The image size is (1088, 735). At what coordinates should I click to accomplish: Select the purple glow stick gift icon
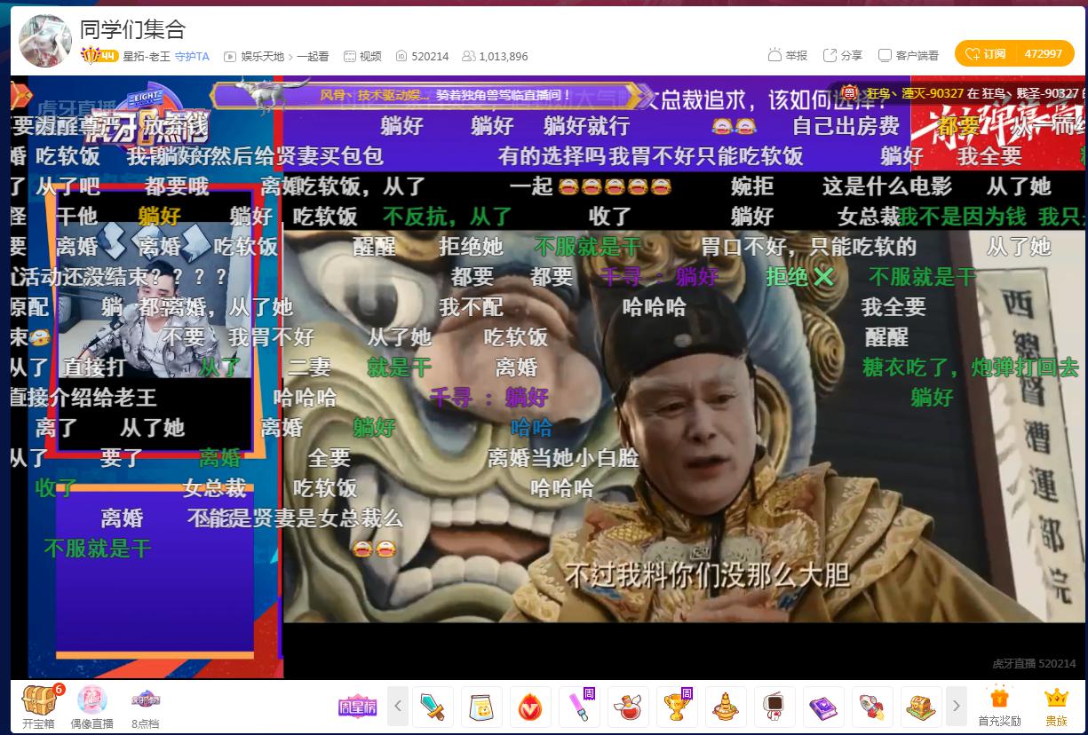pyautogui.click(x=579, y=707)
